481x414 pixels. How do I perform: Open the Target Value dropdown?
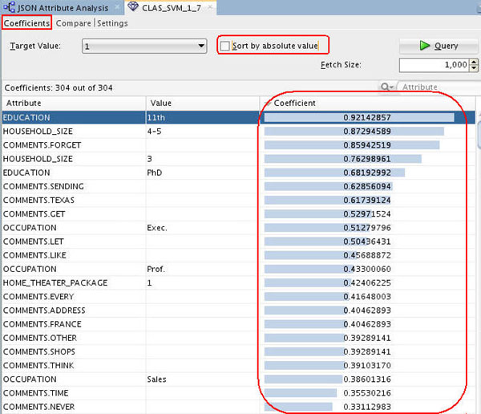pyautogui.click(x=201, y=47)
